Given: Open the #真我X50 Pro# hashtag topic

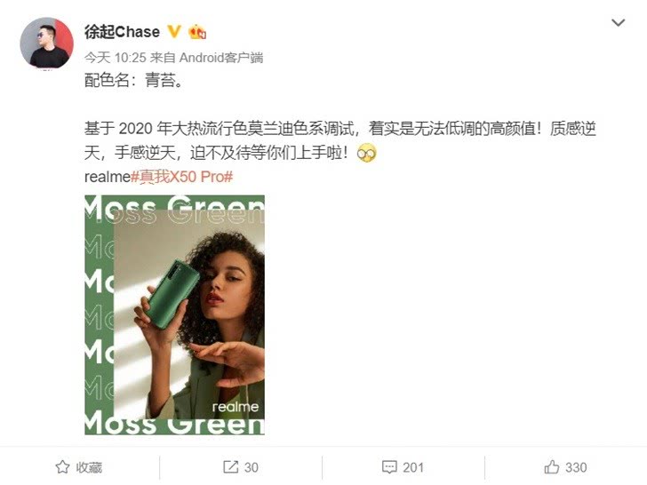Looking at the screenshot, I should point(182,177).
